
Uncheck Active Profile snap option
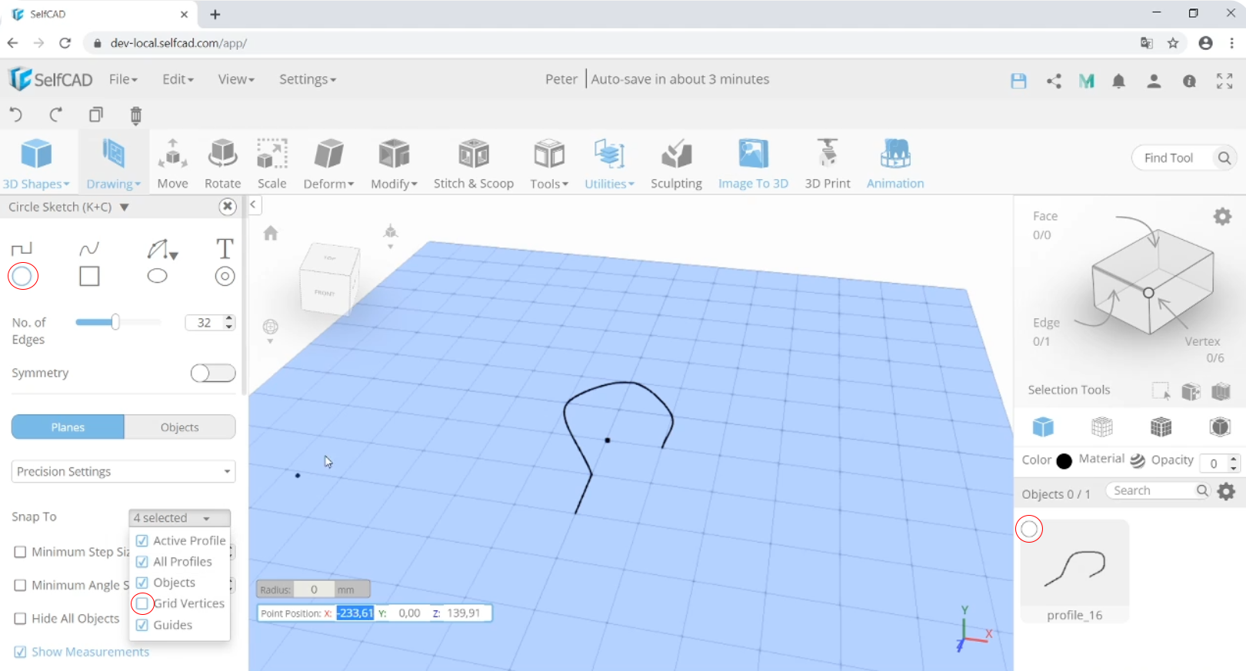(142, 540)
